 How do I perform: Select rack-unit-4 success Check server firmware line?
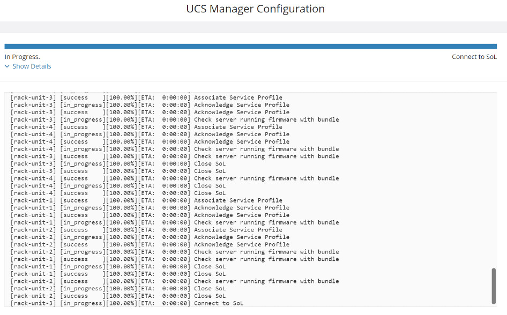(x=175, y=178)
